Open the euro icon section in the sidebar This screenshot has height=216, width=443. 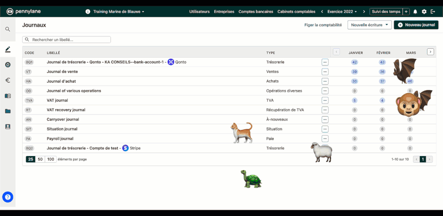pyautogui.click(x=8, y=80)
